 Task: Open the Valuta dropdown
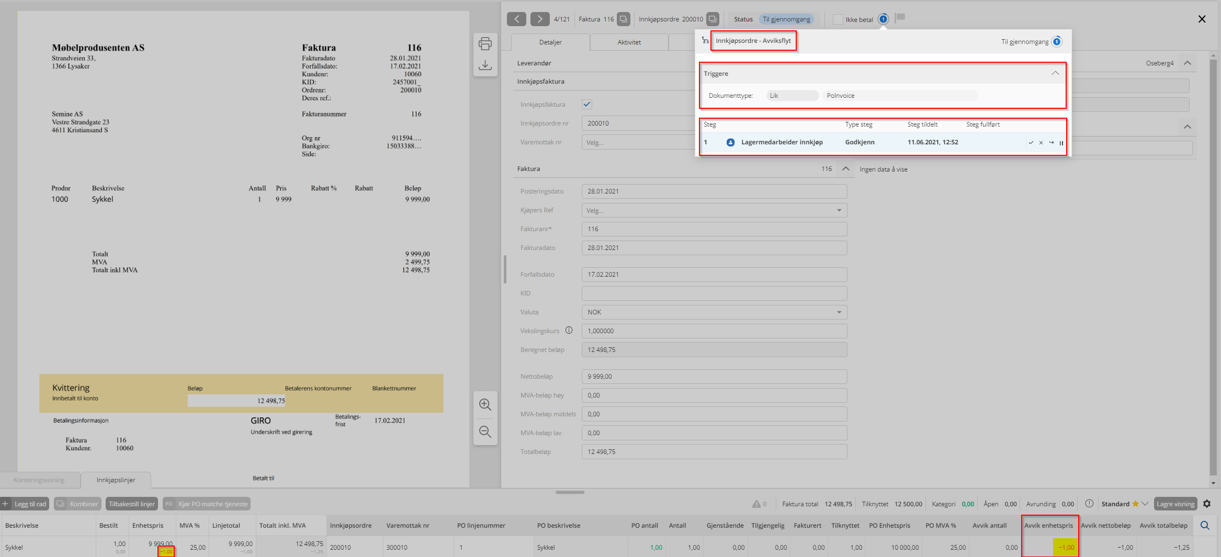[839, 312]
